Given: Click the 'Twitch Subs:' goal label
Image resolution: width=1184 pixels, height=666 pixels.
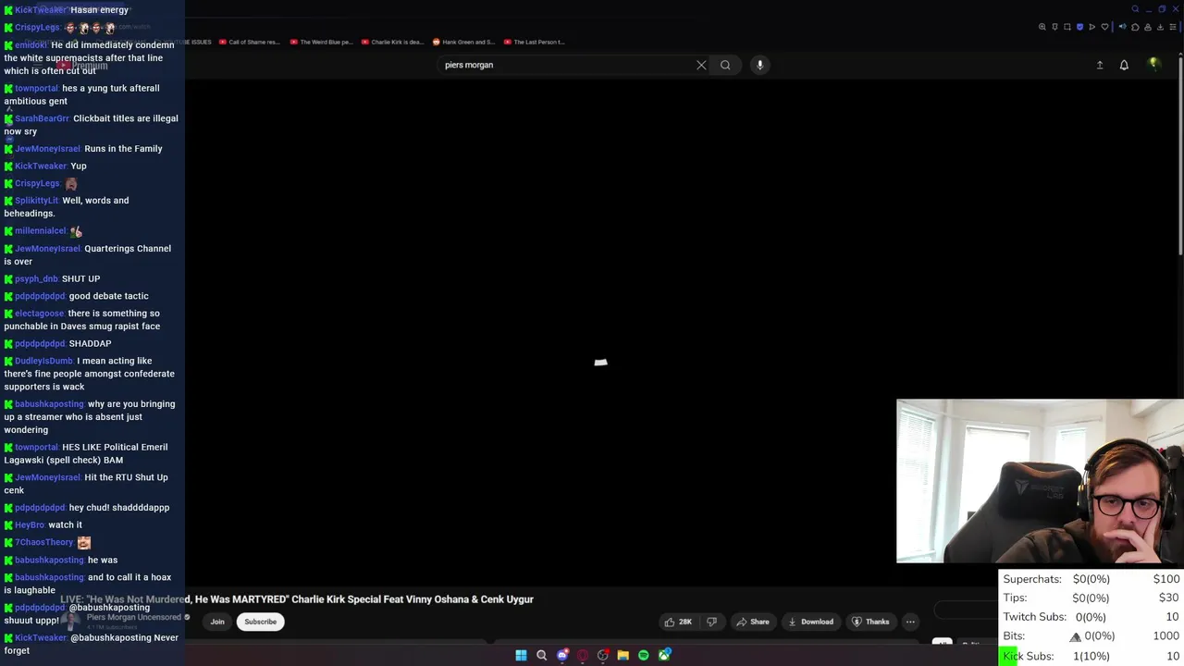Looking at the screenshot, I should click(1034, 617).
